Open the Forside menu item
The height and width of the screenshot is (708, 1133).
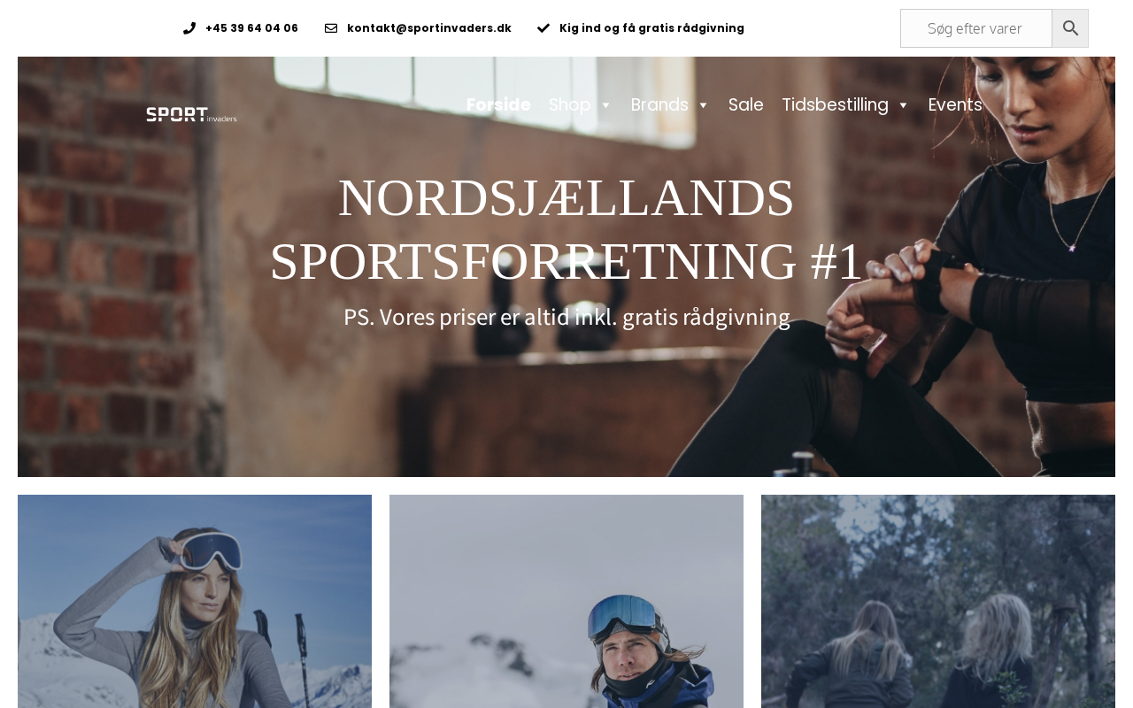[x=498, y=104]
